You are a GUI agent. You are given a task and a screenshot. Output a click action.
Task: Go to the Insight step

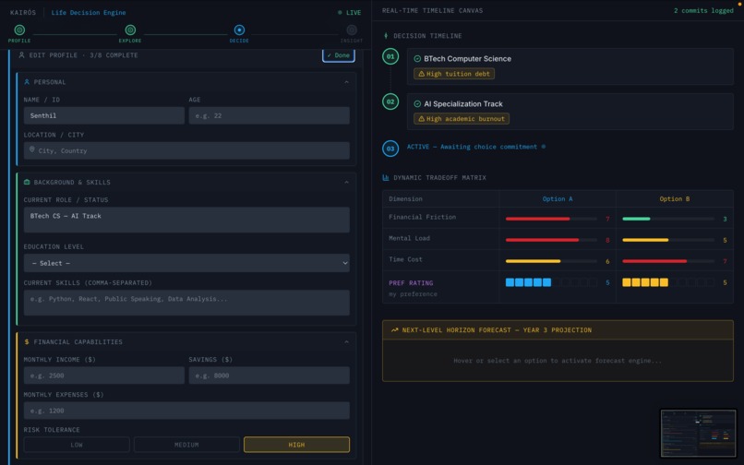pos(352,34)
